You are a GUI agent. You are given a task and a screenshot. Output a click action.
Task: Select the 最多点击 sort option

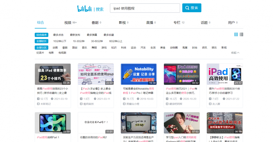pyautogui.click(x=58, y=35)
